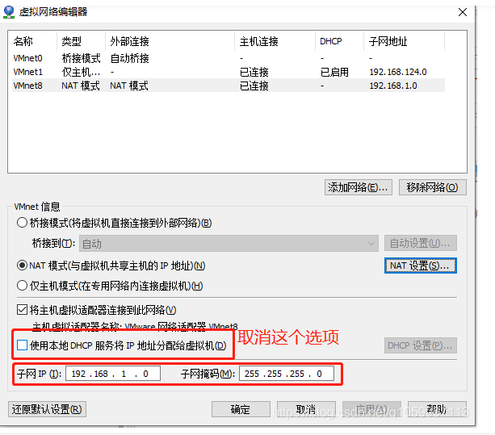
Task: Click the 移除网络(O) button
Action: 433,187
